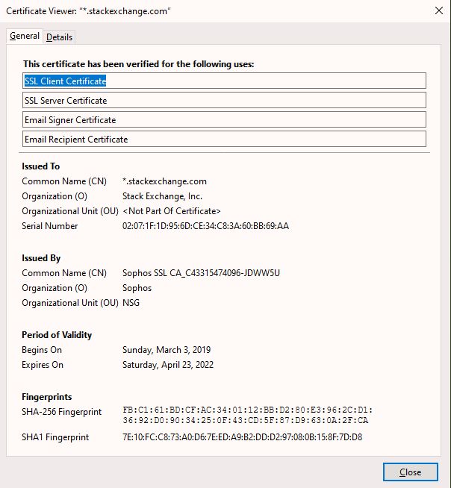Click the serial number 02:07:1F:1D value
Viewport: 451px width, 488px height.
(x=205, y=226)
